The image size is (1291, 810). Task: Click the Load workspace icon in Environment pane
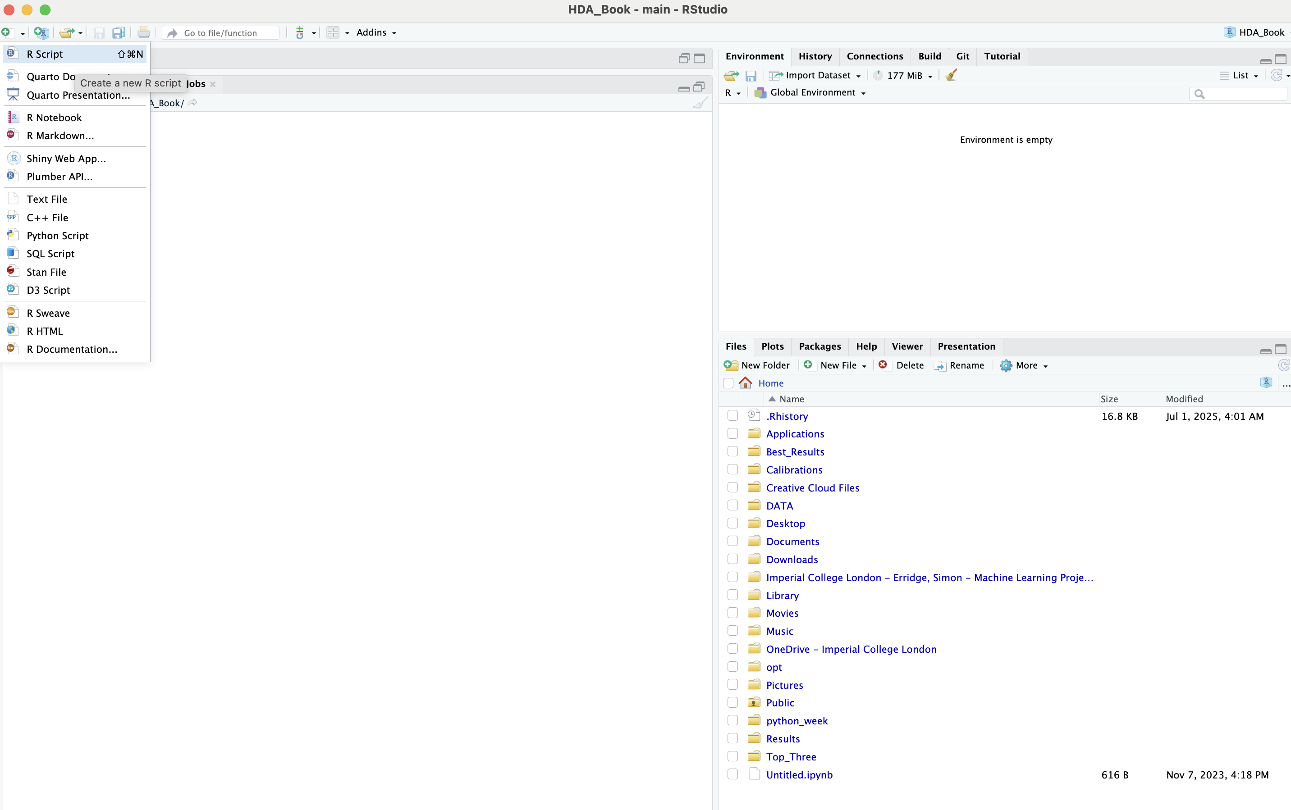(731, 76)
